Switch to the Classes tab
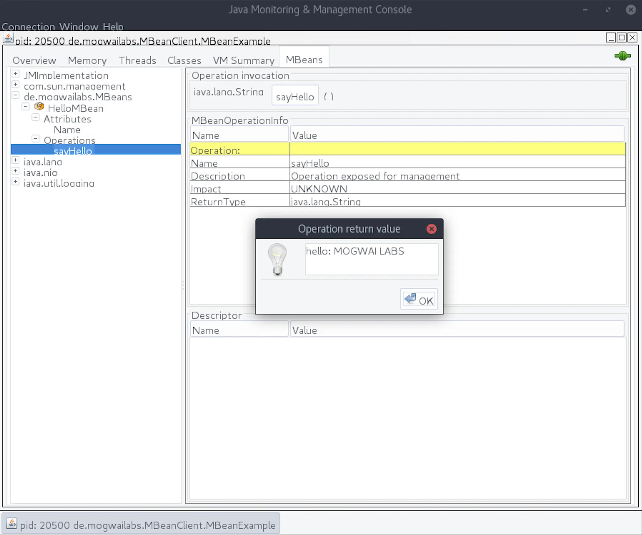The image size is (642, 535). [x=184, y=60]
